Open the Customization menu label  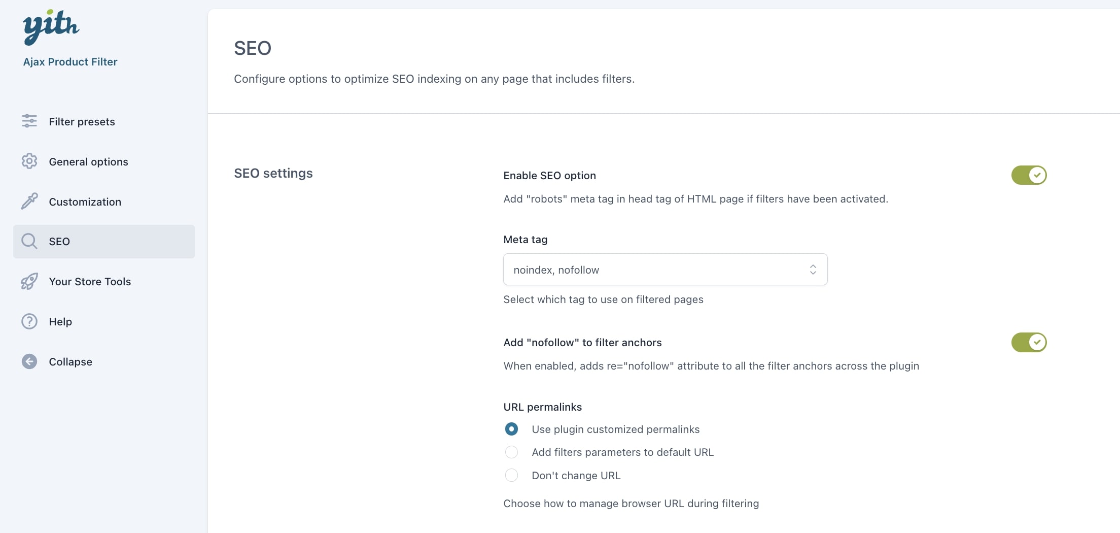pos(85,202)
